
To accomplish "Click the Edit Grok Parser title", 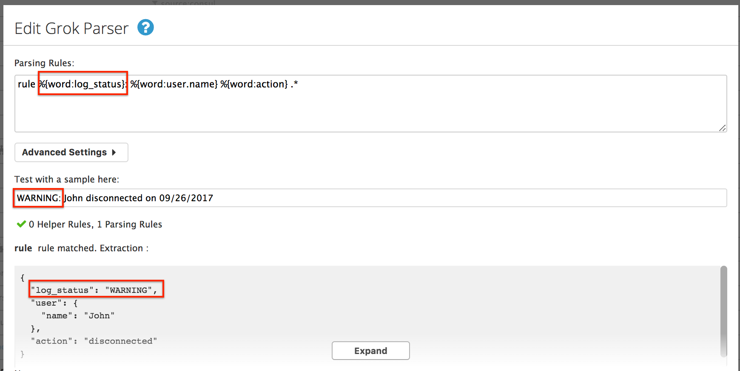I will pos(71,28).
